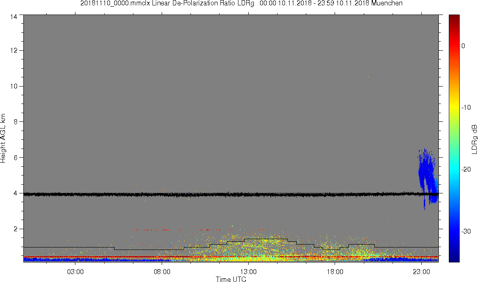The width and height of the screenshot is (478, 282).
Task: Click the dark red top of the colorbar
Action: pyautogui.click(x=454, y=18)
